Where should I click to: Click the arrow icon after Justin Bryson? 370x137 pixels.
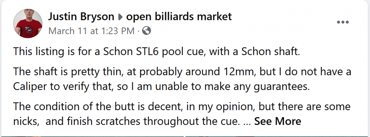tap(120, 17)
